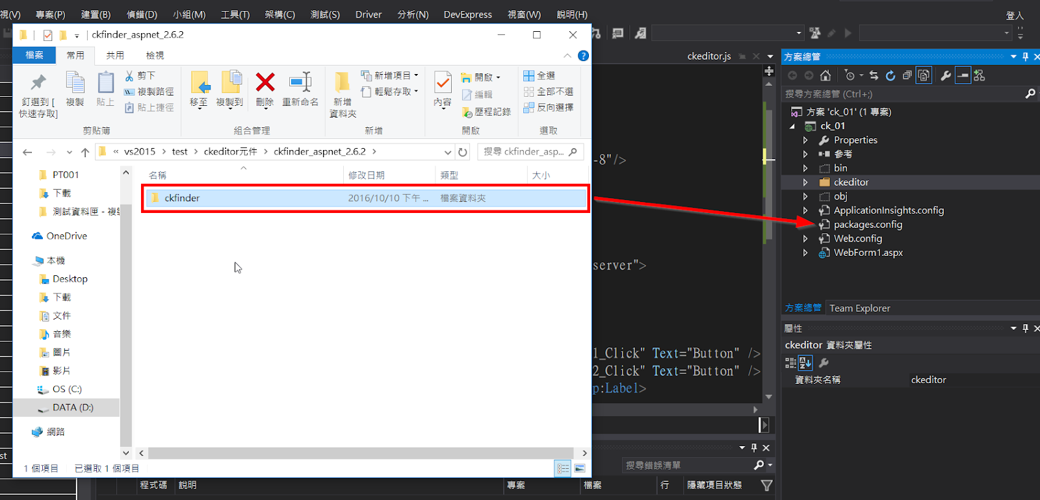Open the Driver menu in Visual Studio
Image resolution: width=1040 pixels, height=500 pixels.
pos(369,14)
